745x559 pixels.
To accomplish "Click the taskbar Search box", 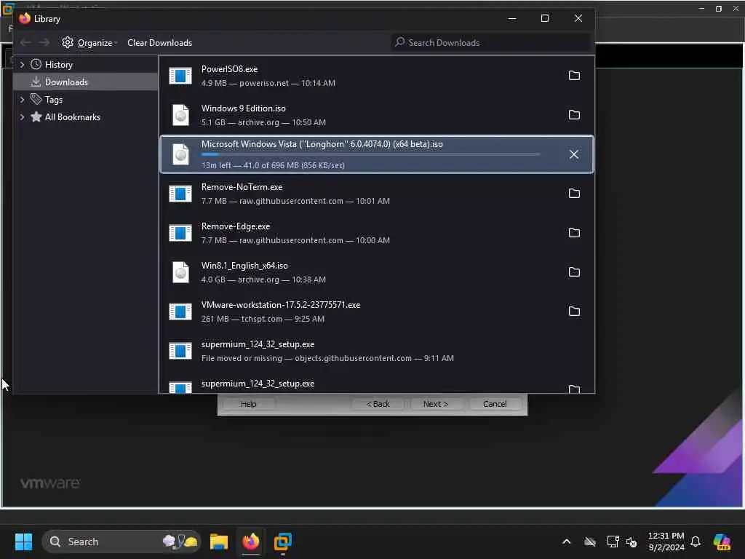I will point(121,542).
